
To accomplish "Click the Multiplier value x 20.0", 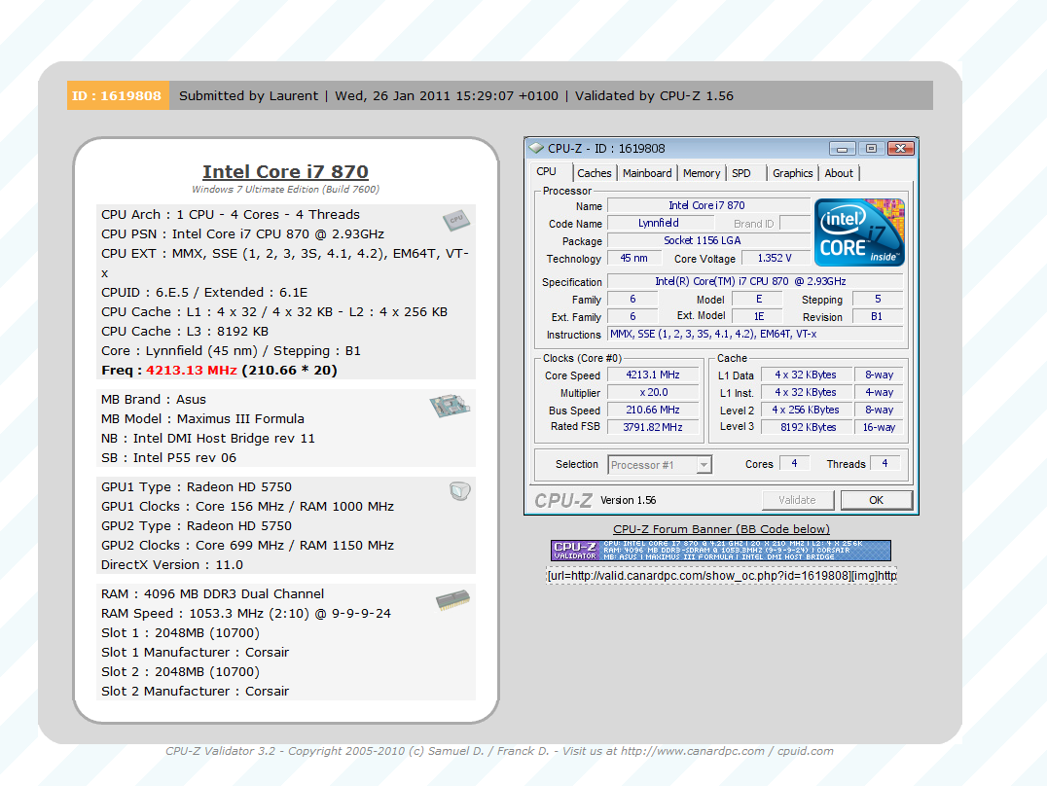I will click(x=652, y=393).
